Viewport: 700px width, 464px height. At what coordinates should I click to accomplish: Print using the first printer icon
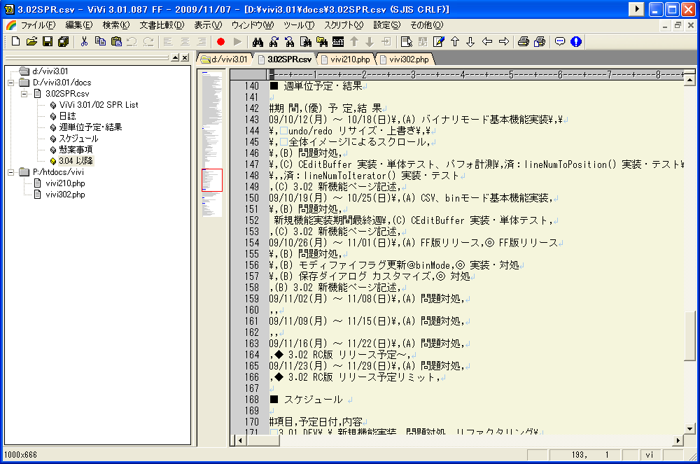point(523,42)
